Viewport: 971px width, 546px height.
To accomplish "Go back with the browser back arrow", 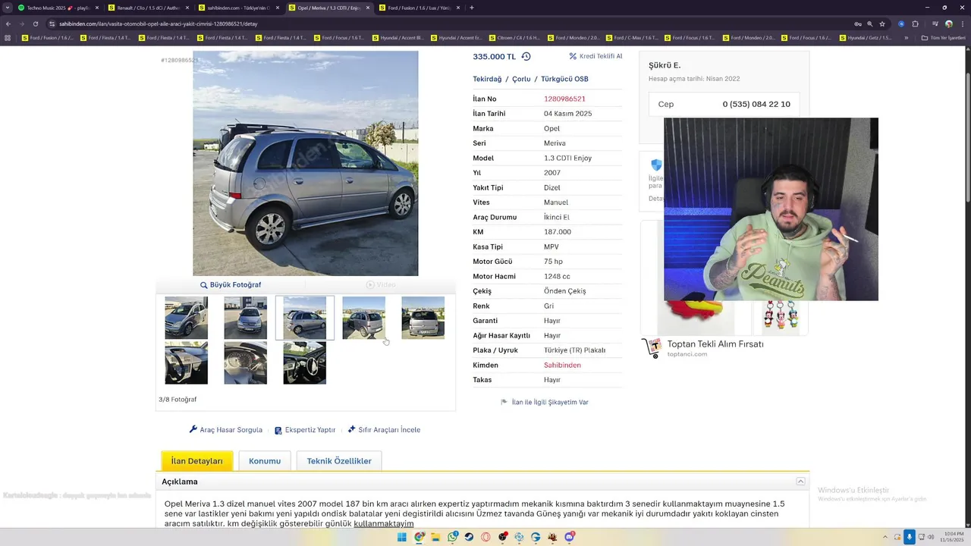I will click(x=8, y=24).
